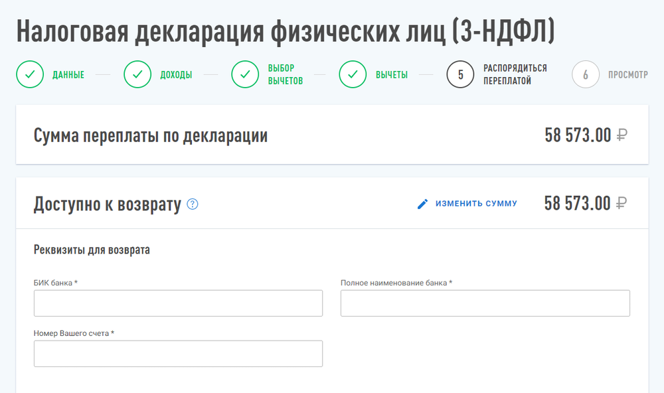
Task: Click the Номер Вашего счета label
Action: pos(74,333)
